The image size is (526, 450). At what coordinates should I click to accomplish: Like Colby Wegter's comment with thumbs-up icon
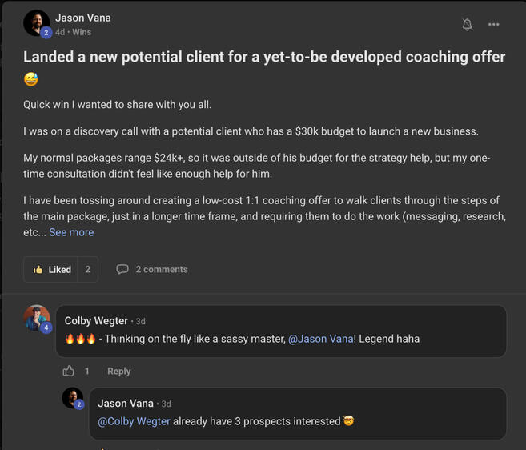click(69, 371)
